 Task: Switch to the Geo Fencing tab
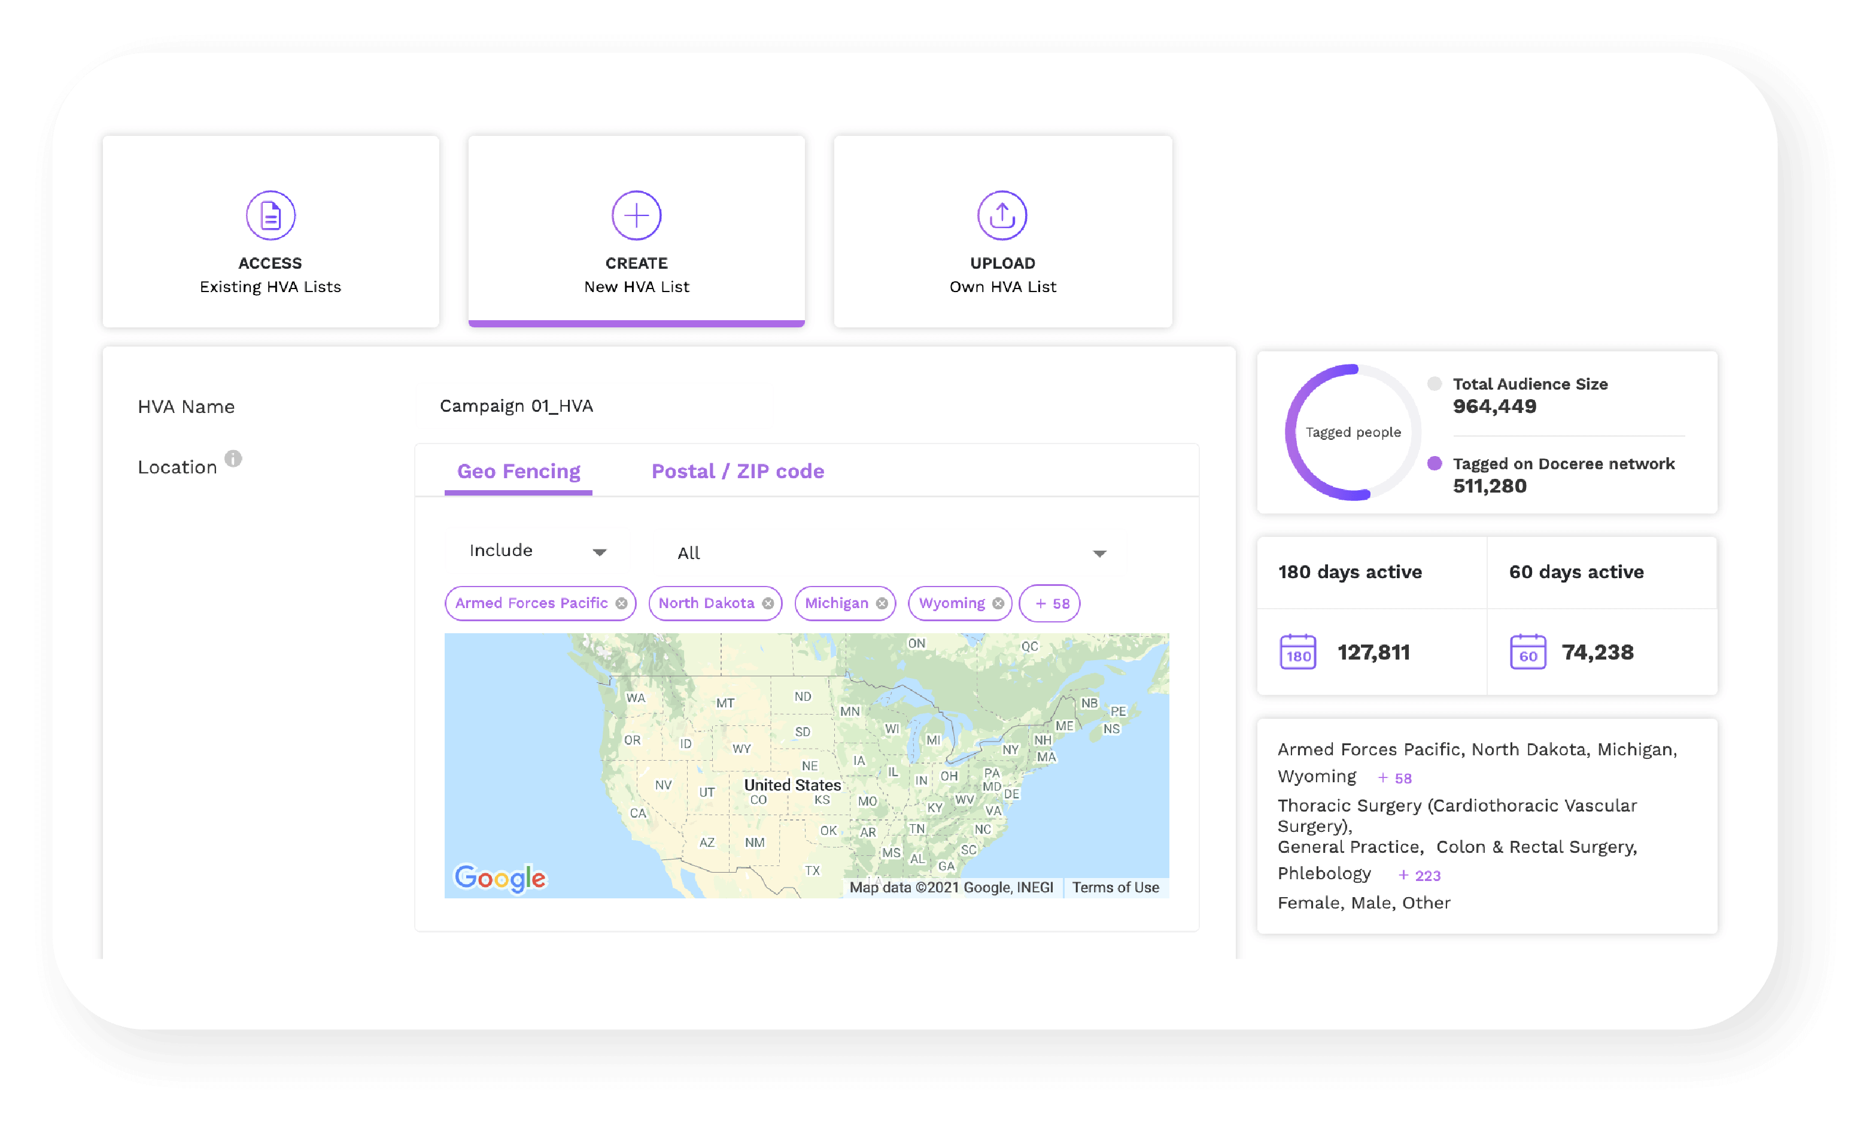click(x=519, y=471)
